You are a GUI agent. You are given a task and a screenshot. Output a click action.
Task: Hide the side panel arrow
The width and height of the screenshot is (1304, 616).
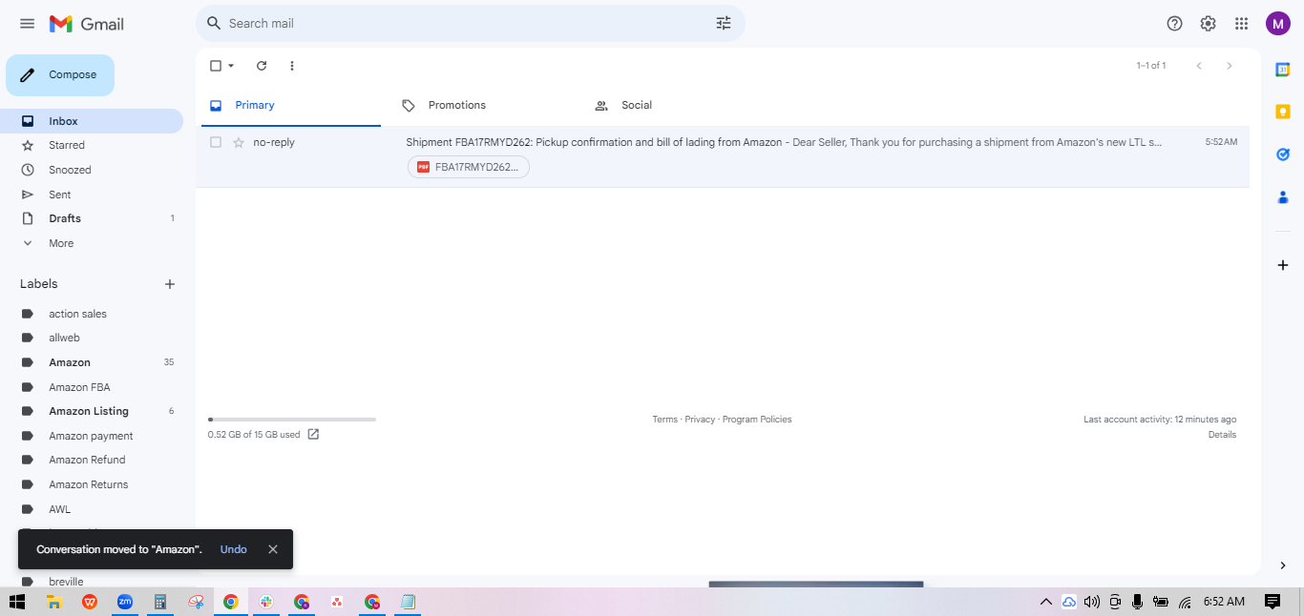coord(1282,565)
